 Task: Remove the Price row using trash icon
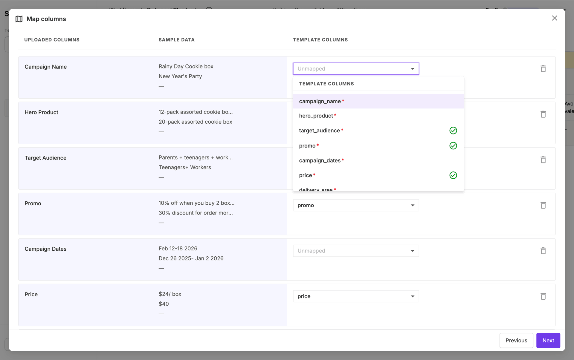pos(543,296)
